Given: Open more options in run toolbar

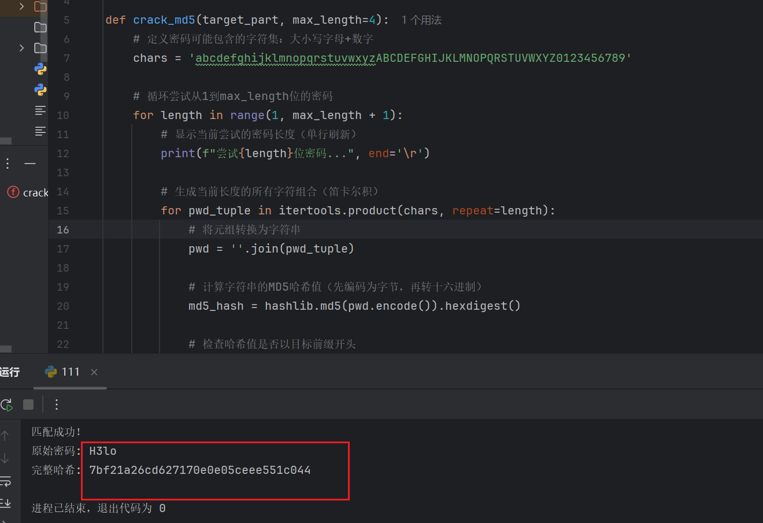Looking at the screenshot, I should pyautogui.click(x=57, y=405).
